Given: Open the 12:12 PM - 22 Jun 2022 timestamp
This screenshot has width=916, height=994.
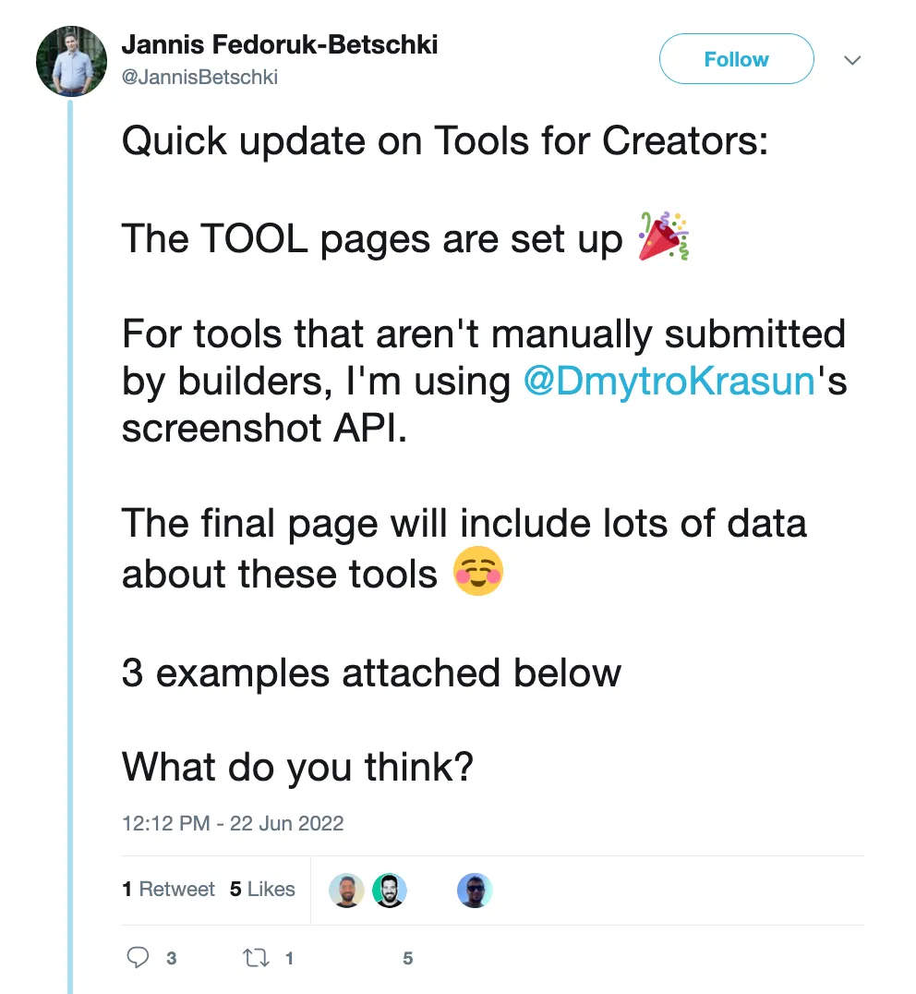Looking at the screenshot, I should [x=233, y=823].
